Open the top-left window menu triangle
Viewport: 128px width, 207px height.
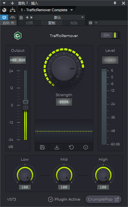tap(4, 3)
